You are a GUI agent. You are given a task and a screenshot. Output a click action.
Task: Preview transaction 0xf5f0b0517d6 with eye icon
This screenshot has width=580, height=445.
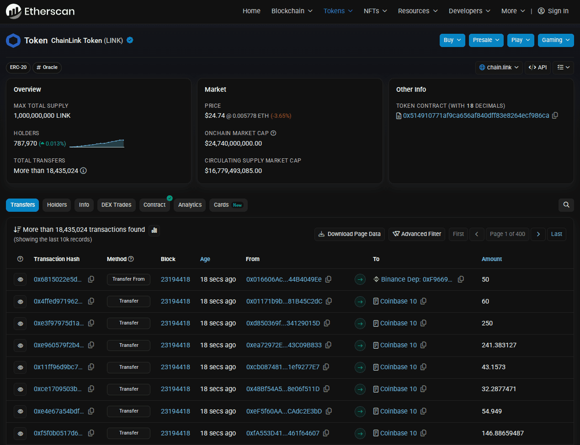(20, 433)
